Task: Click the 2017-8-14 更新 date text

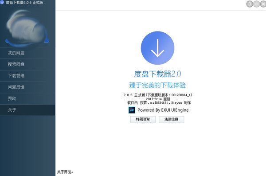Action: coord(158,99)
